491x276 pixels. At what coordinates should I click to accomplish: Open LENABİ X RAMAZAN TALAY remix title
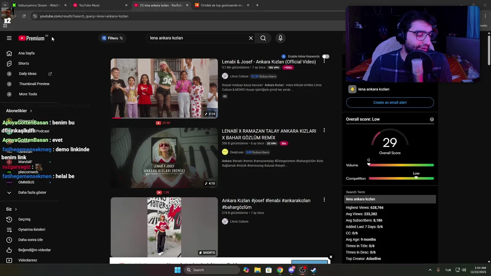269,134
